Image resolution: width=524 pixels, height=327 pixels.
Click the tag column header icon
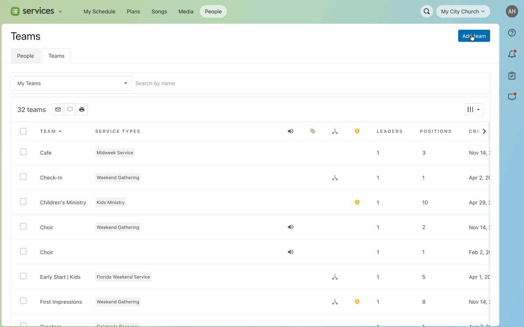pyautogui.click(x=313, y=131)
